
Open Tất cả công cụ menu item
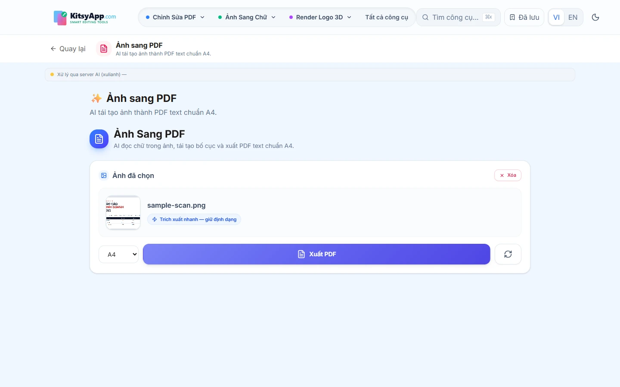click(x=387, y=17)
